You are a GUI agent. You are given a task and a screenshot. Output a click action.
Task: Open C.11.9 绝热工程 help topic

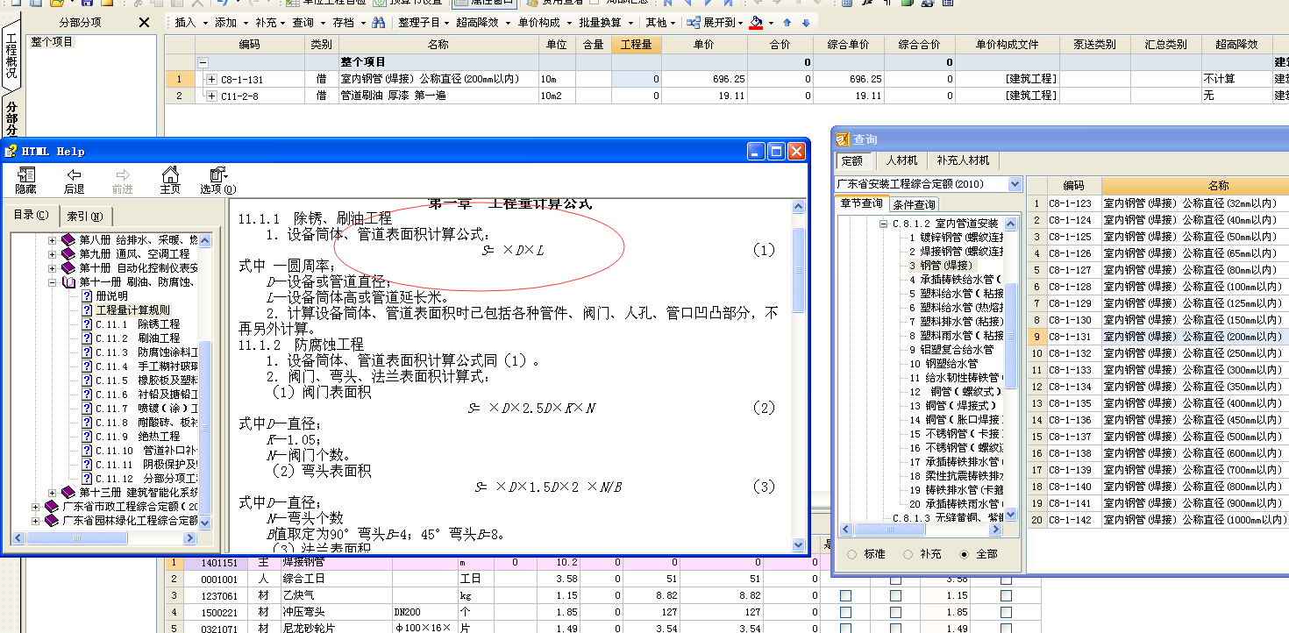(x=138, y=437)
